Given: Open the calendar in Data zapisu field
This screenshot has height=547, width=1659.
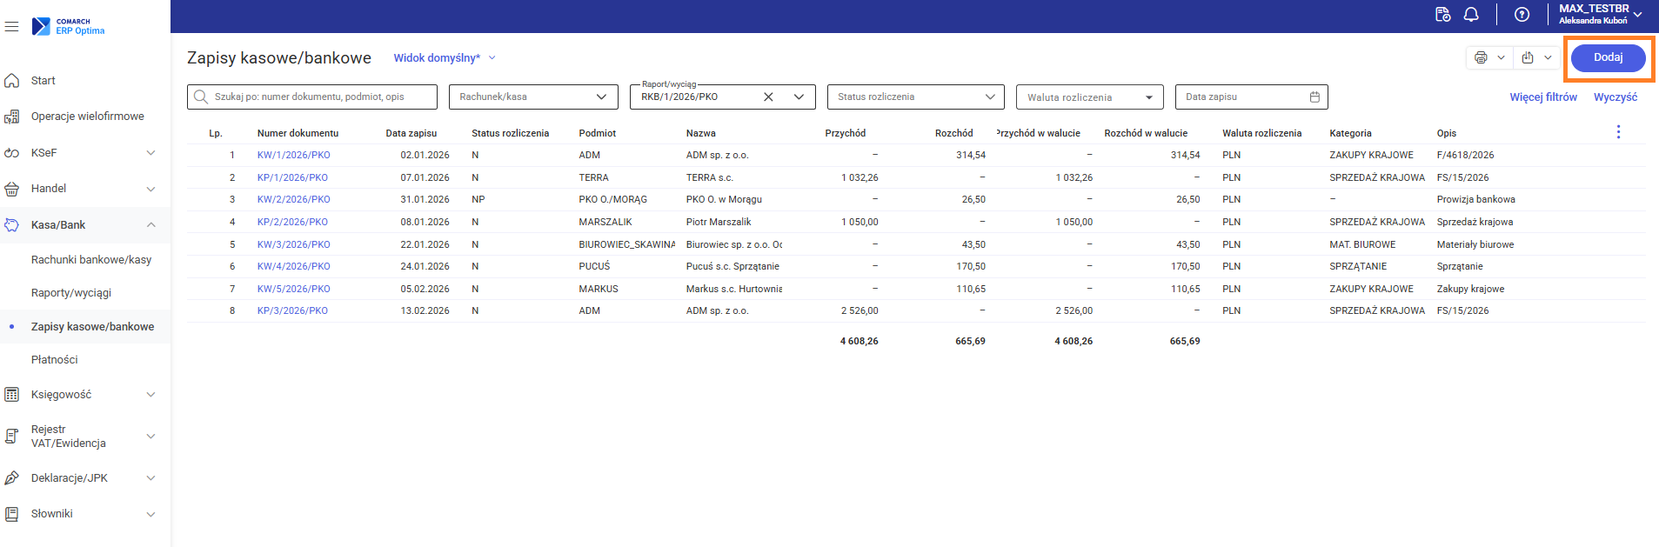Looking at the screenshot, I should pos(1314,97).
